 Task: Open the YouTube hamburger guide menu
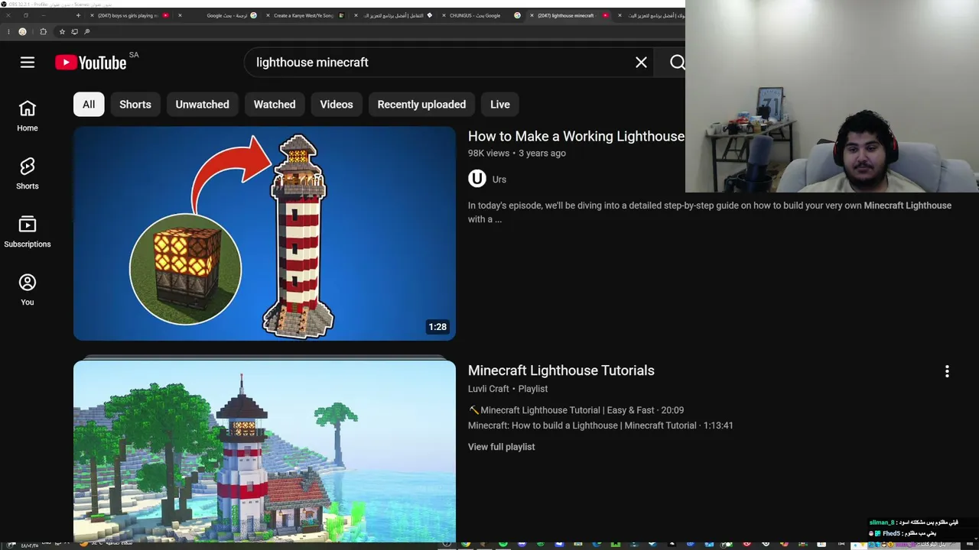tap(28, 63)
